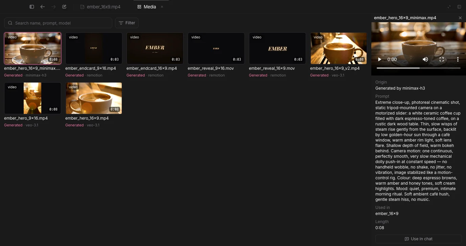Select the ember_endcard_16×9.mp4 thumbnail

pos(155,48)
